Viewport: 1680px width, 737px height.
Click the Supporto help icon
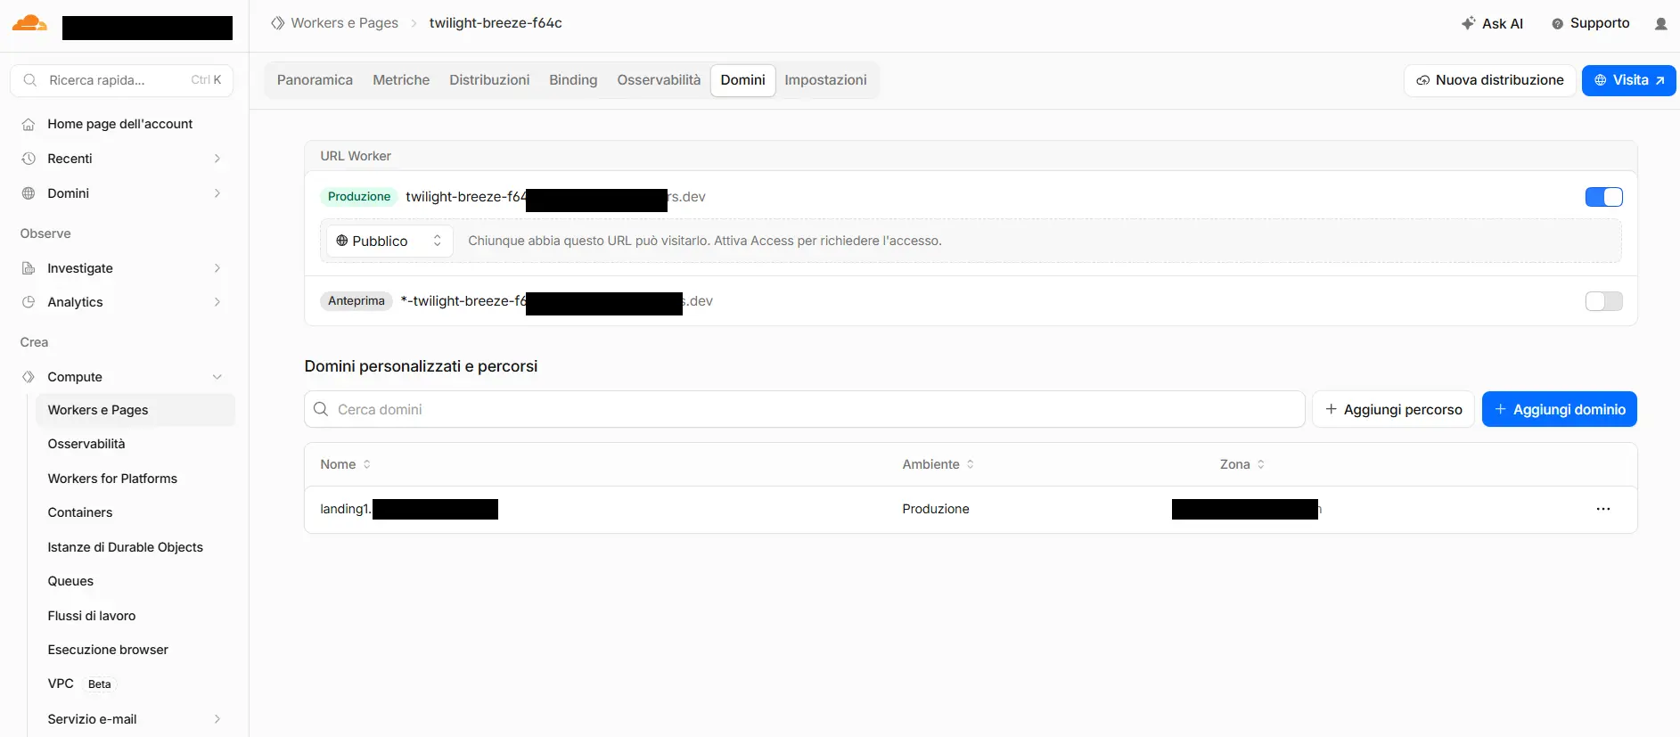click(1557, 24)
